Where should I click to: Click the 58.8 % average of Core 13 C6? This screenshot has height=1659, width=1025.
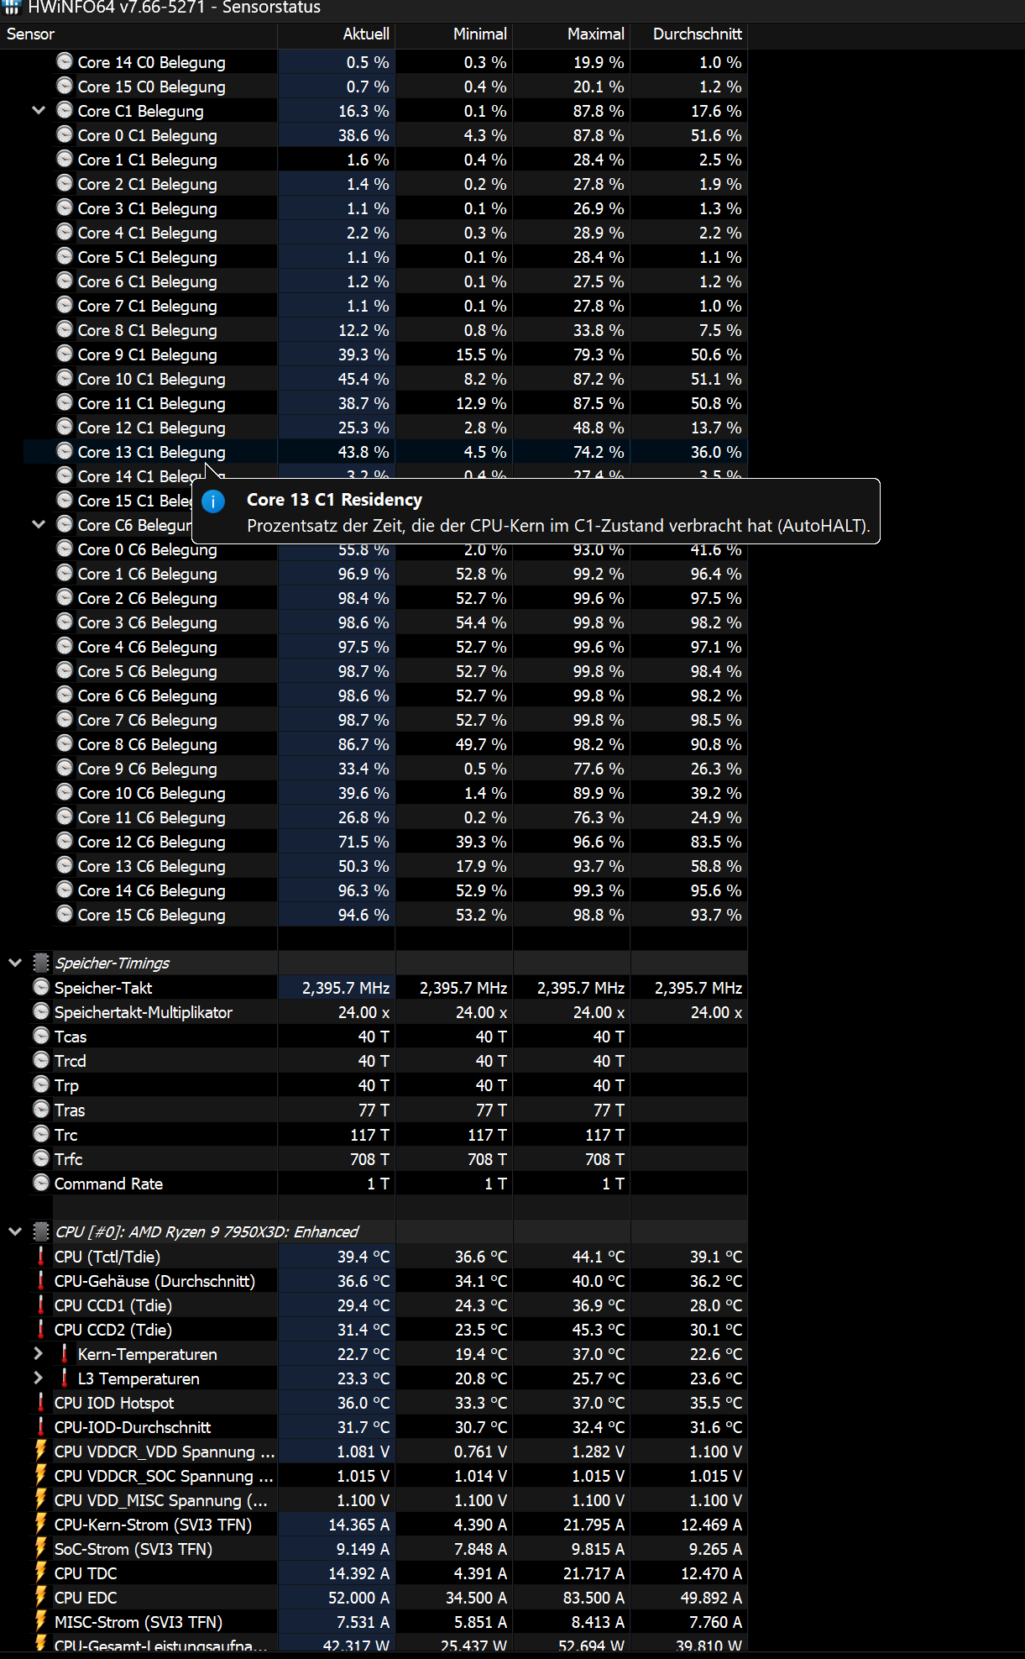(x=716, y=866)
